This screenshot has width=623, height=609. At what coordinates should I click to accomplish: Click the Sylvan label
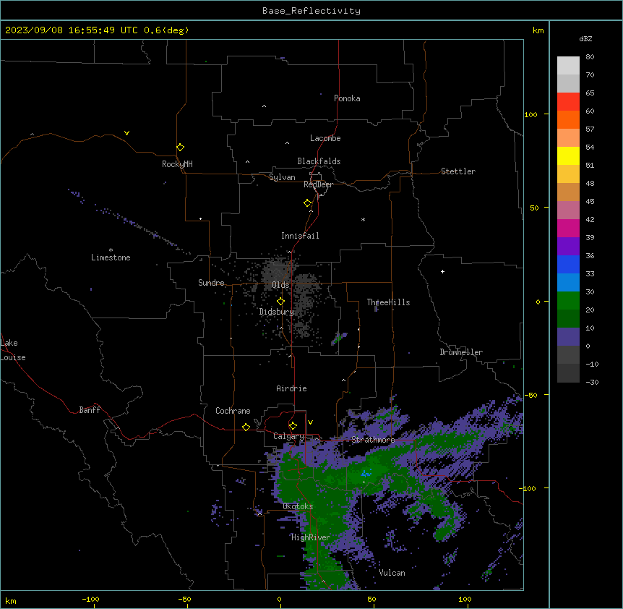[282, 177]
